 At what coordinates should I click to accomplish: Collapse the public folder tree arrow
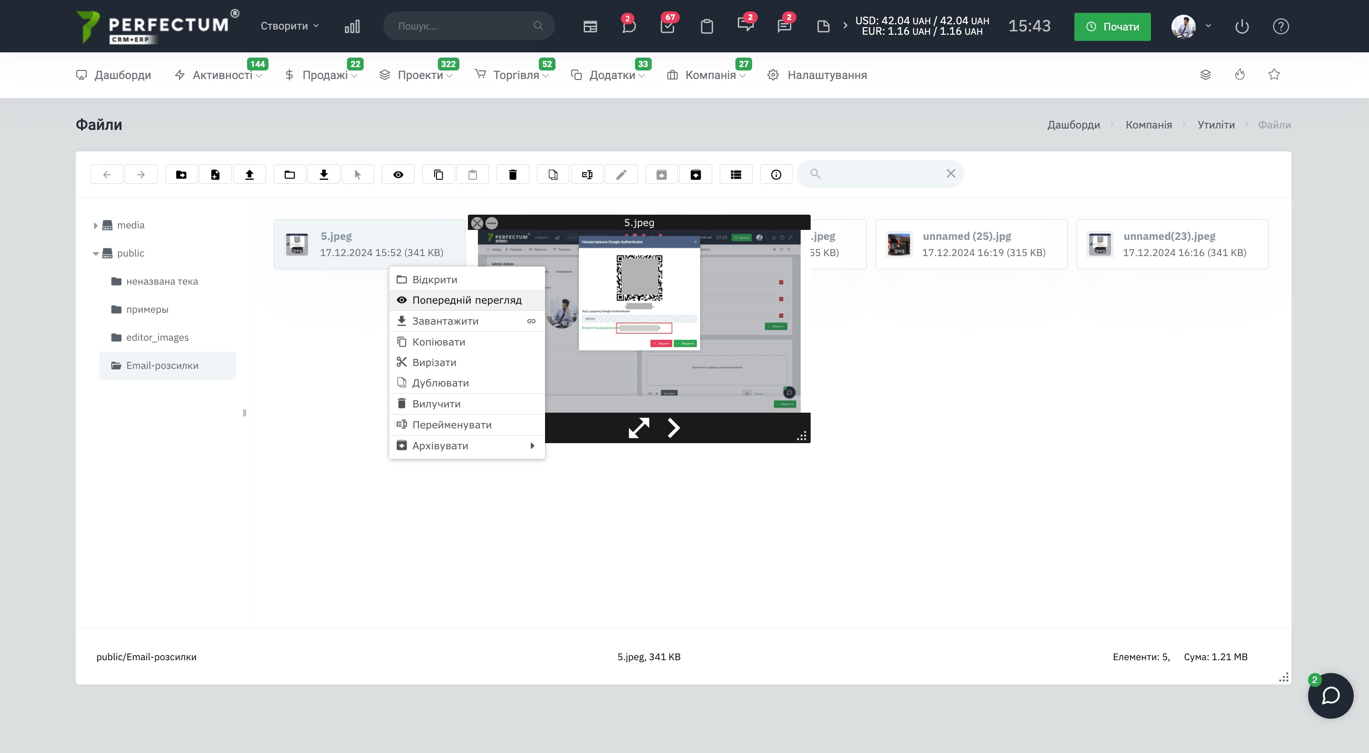(95, 254)
